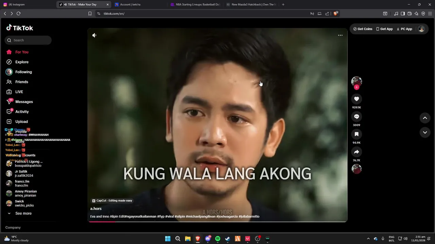Click the TikTok logo

20,28
